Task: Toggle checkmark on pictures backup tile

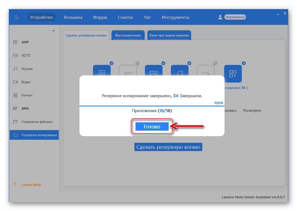Action: (x=163, y=63)
